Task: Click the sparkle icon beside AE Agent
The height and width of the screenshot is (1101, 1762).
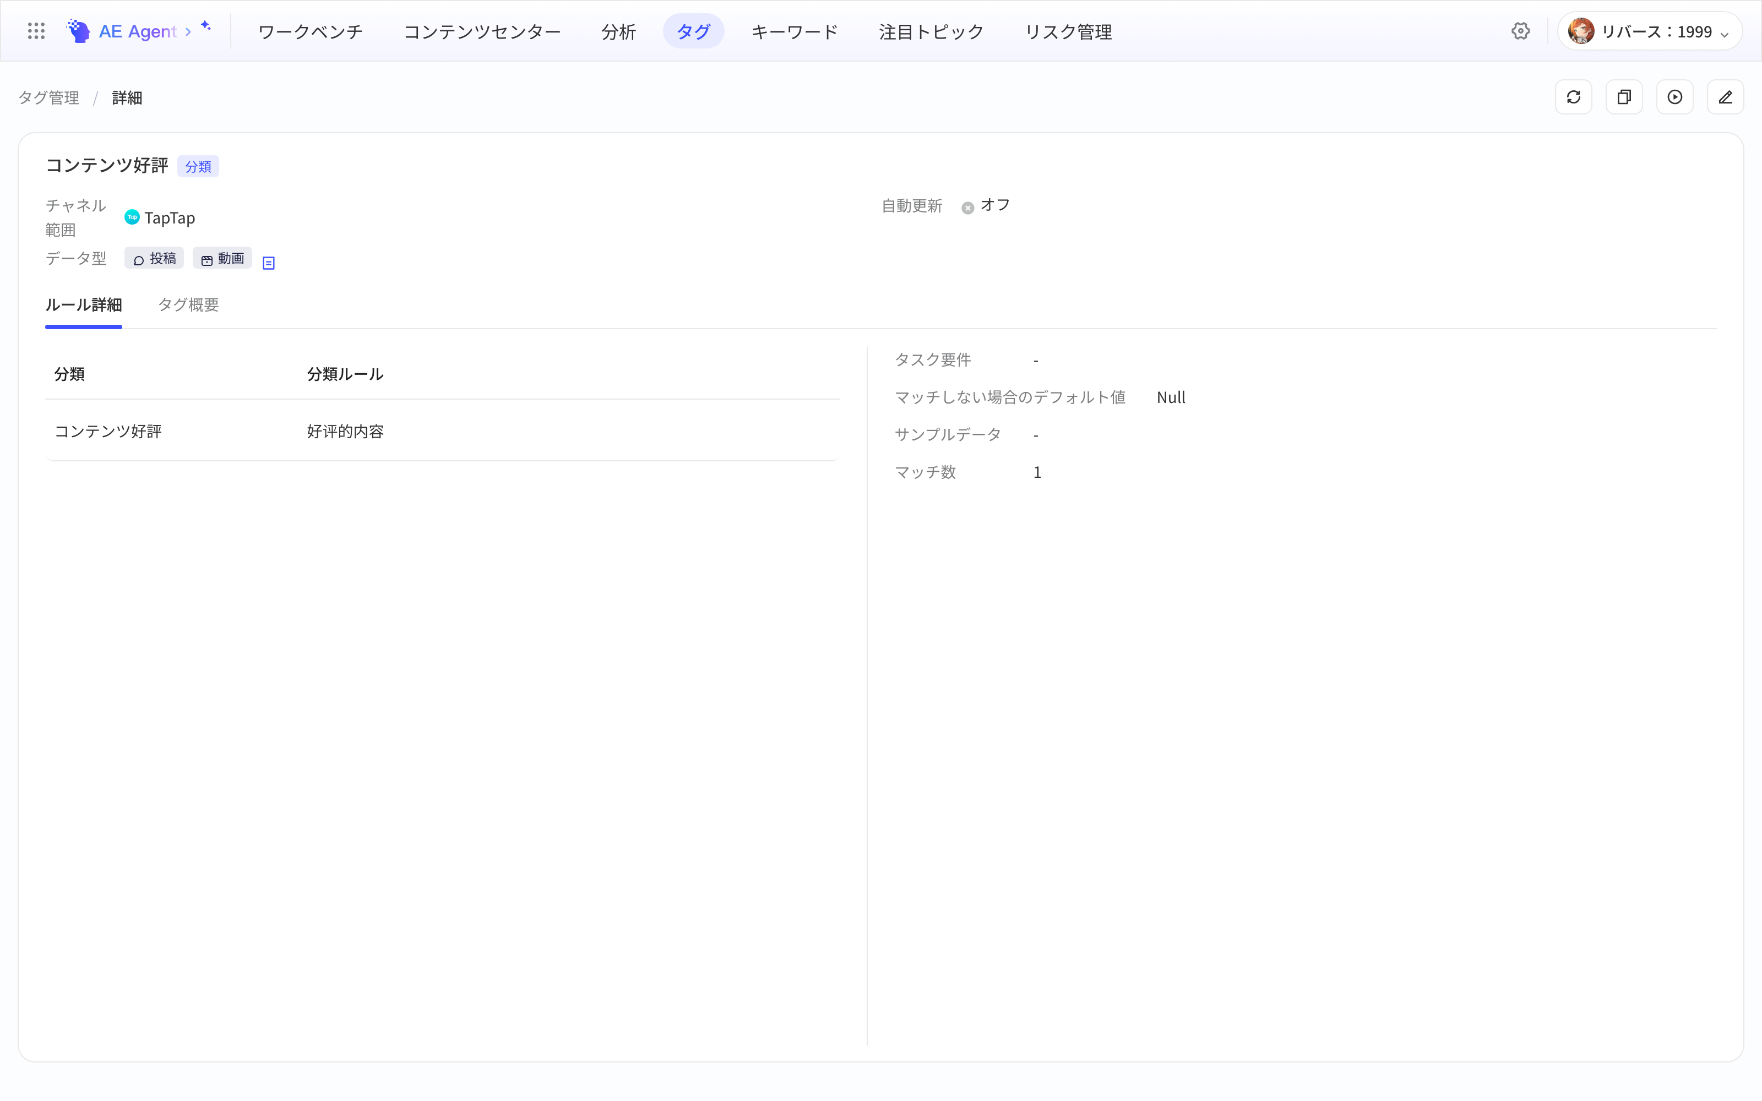Action: point(206,25)
